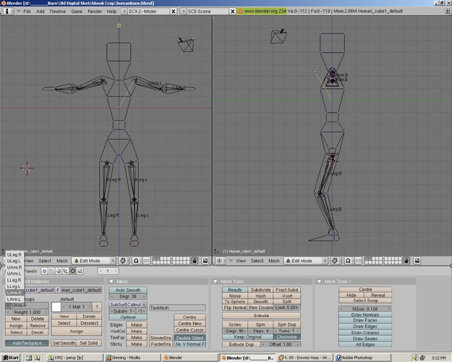Viewport: 452px width, 362px height.
Task: Collapse the Mesh panel
Action: pyautogui.click(x=111, y=282)
